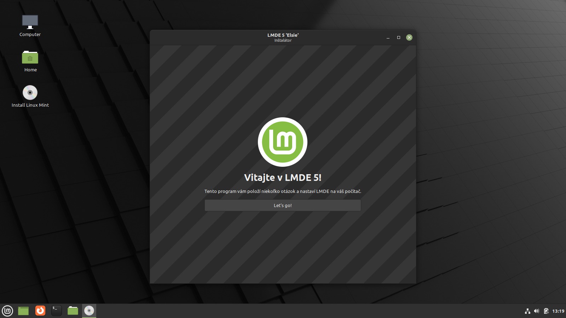The image size is (566, 318).
Task: Open the sound volume tray icon
Action: pos(537,311)
